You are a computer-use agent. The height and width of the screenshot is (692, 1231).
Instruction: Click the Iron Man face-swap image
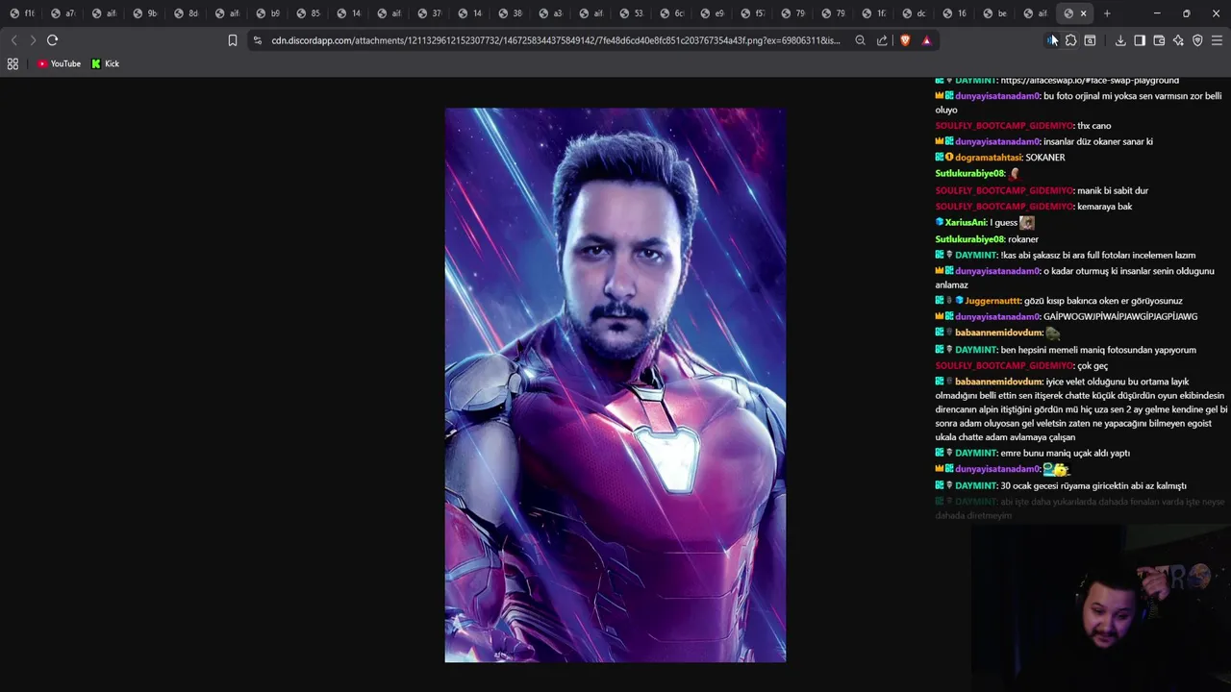point(615,384)
